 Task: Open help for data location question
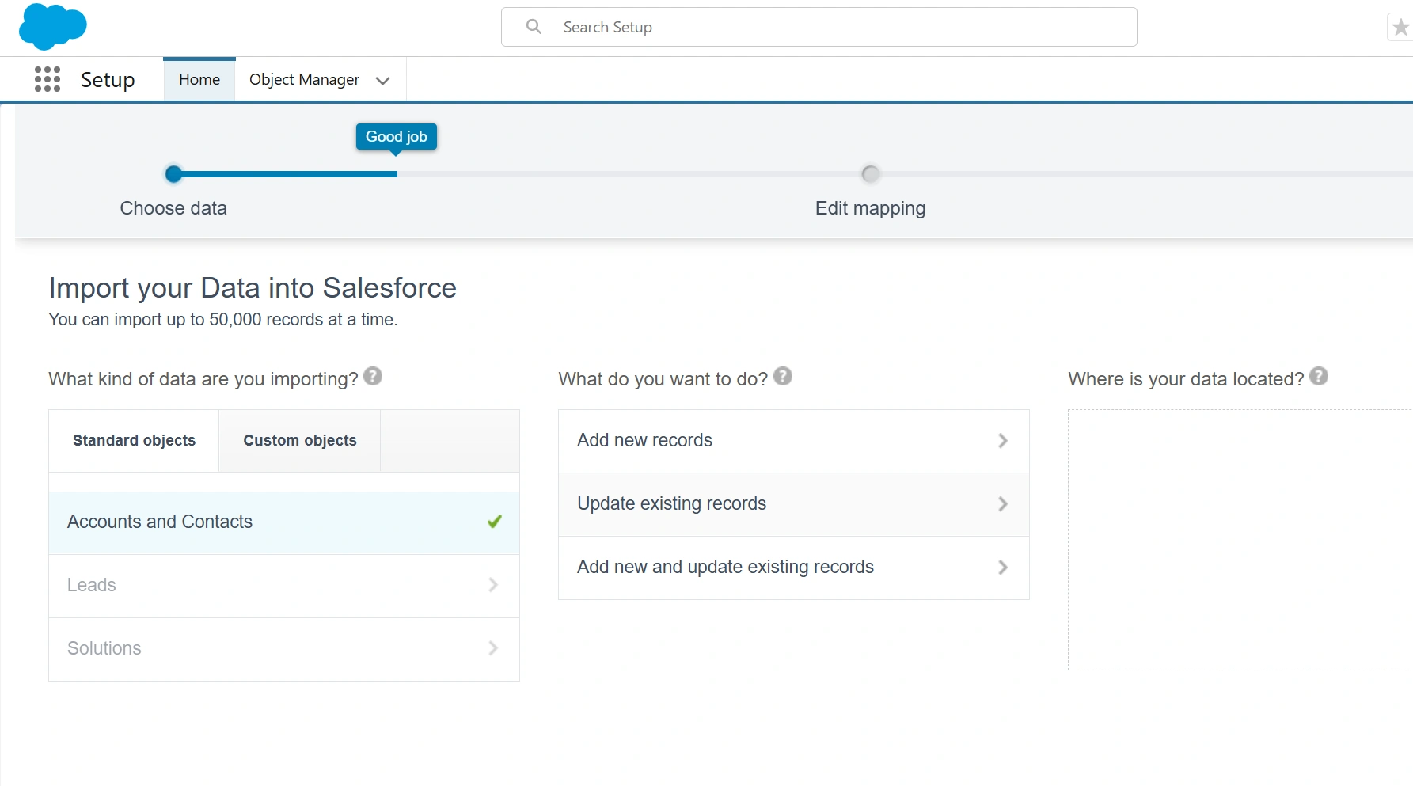point(1319,377)
